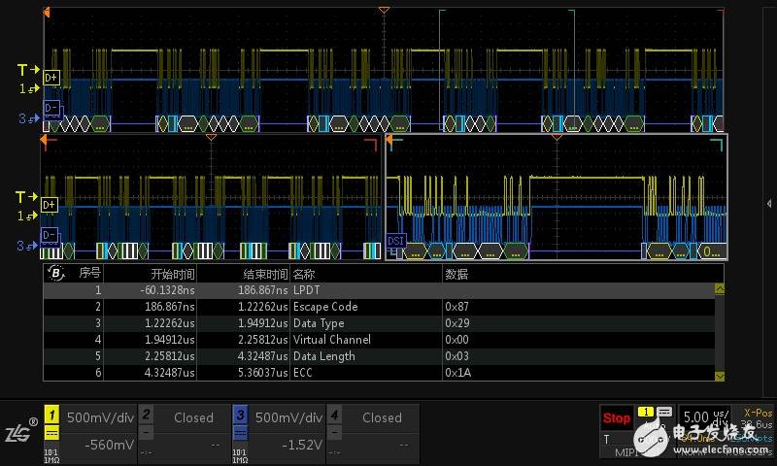Click data cell 0x87
This screenshot has width=777, height=466.
456,307
